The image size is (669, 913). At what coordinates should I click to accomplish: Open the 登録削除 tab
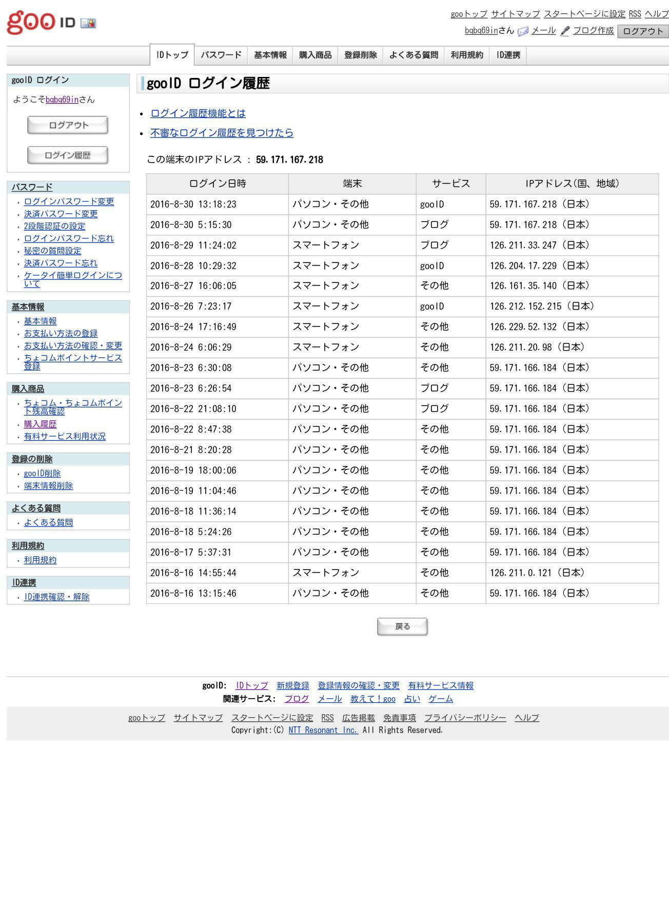360,55
